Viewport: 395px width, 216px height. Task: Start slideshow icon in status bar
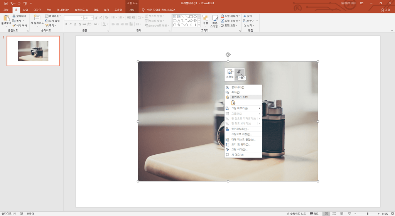point(349,214)
